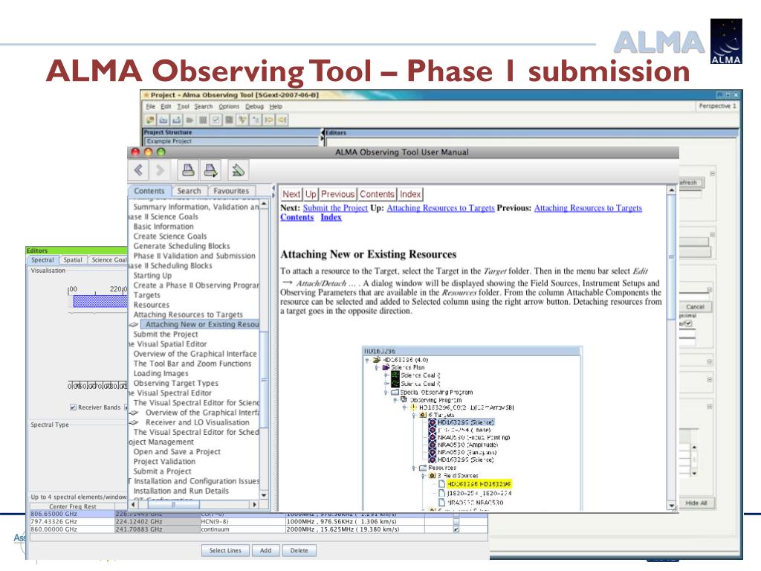Click the Up navigation button in help page
Viewport: 761px width, 571px height.
[x=311, y=194]
